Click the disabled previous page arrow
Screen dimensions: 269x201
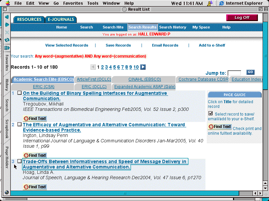click(93, 67)
